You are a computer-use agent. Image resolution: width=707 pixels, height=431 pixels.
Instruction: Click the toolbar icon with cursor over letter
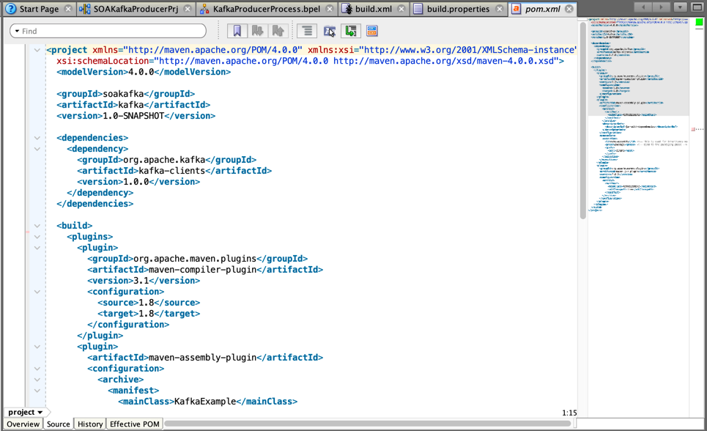click(x=330, y=31)
